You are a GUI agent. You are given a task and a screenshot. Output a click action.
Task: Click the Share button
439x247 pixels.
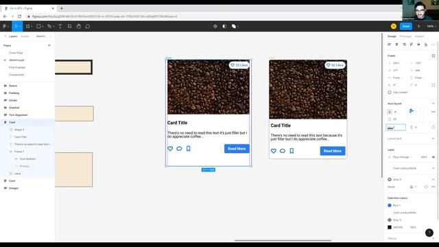406,26
